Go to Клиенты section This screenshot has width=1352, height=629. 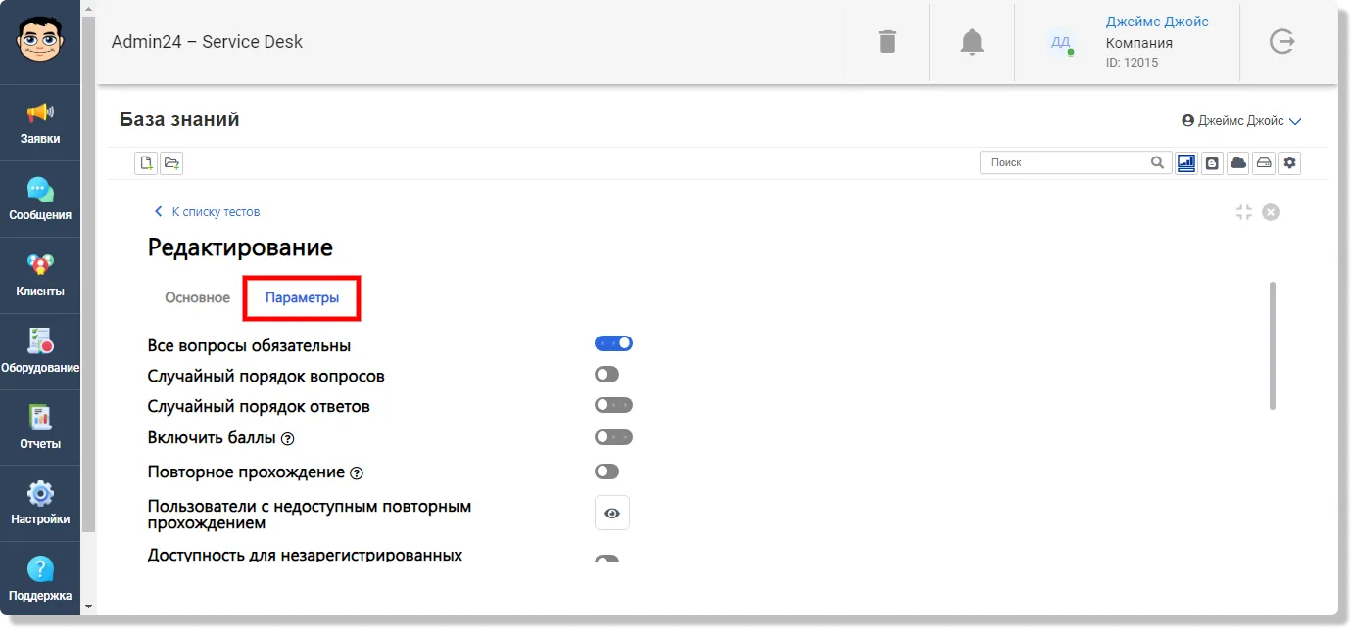(40, 276)
